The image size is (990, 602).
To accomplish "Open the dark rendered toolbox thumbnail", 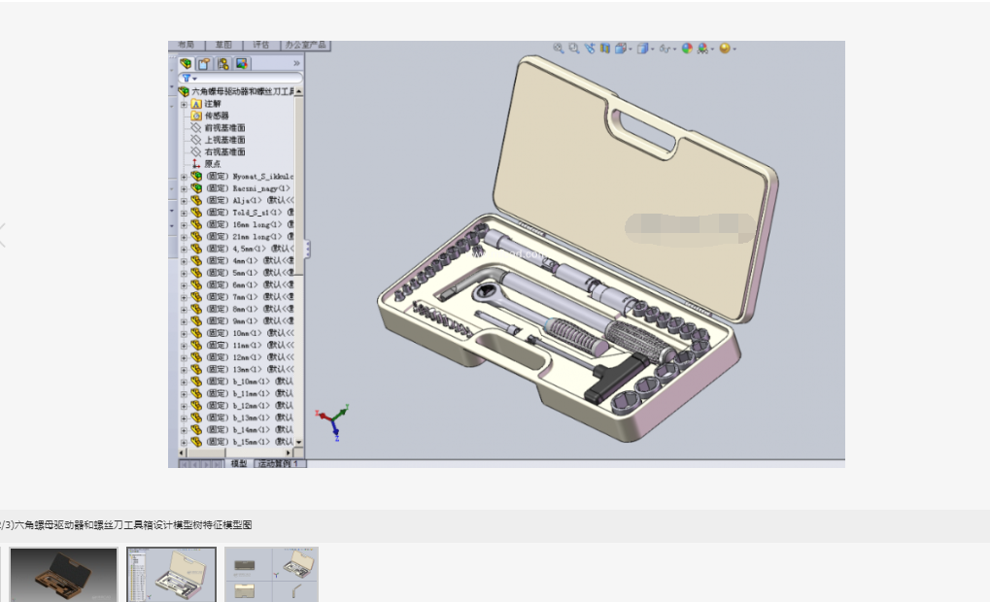I will [x=63, y=574].
